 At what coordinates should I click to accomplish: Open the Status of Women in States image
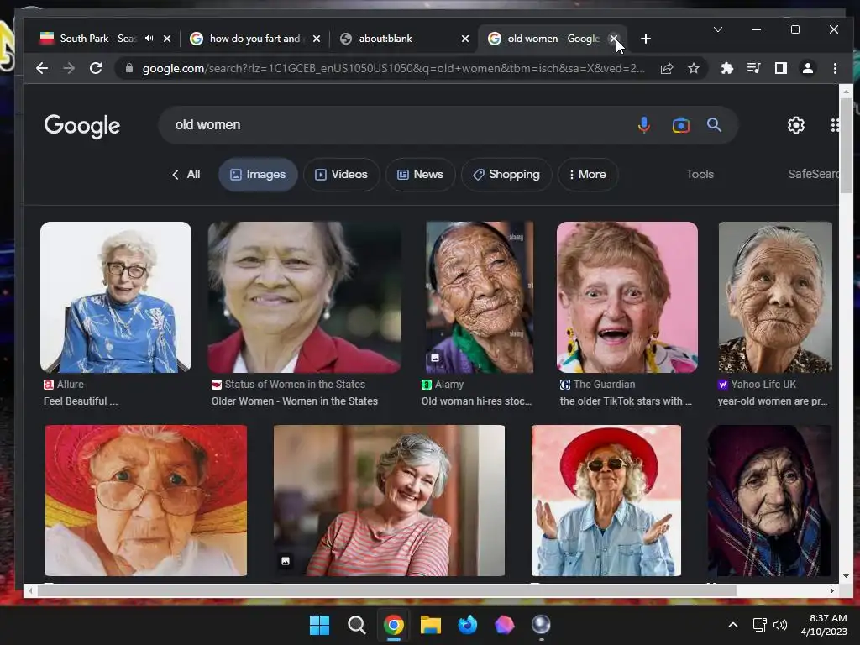point(304,297)
